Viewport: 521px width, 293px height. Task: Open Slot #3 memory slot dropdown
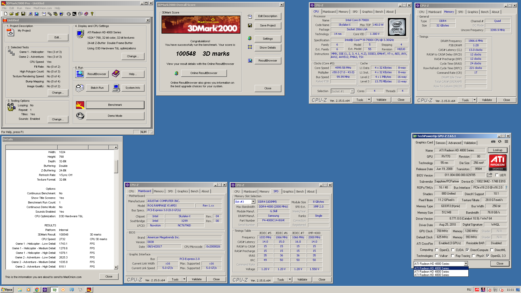[253, 202]
